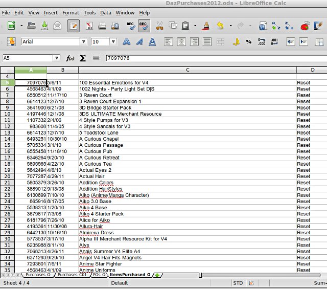Expand the Font Name dropdown arrow
Screen dimensions: 327x289
(x=84, y=42)
